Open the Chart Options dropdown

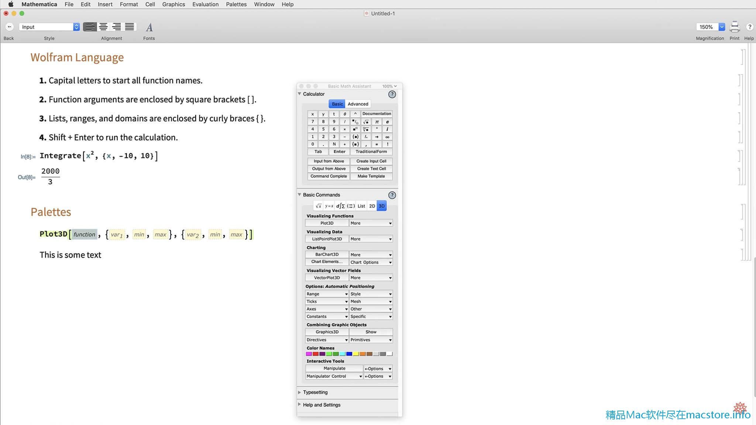tap(371, 262)
